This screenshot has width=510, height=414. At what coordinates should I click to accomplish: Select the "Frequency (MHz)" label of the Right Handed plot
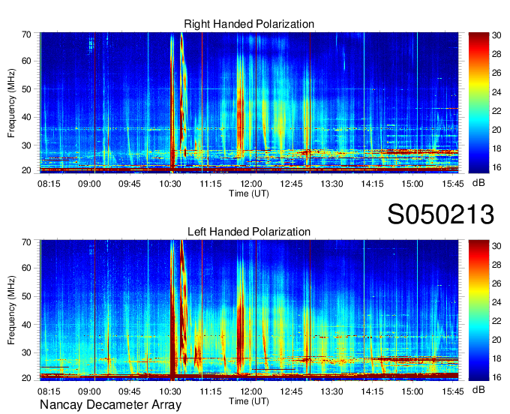[x=11, y=103]
